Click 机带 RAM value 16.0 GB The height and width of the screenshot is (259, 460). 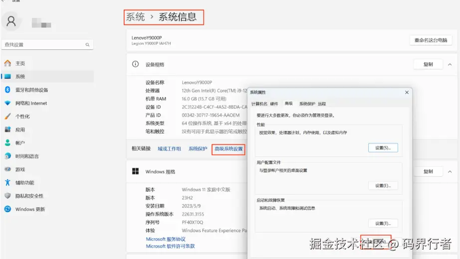point(204,99)
